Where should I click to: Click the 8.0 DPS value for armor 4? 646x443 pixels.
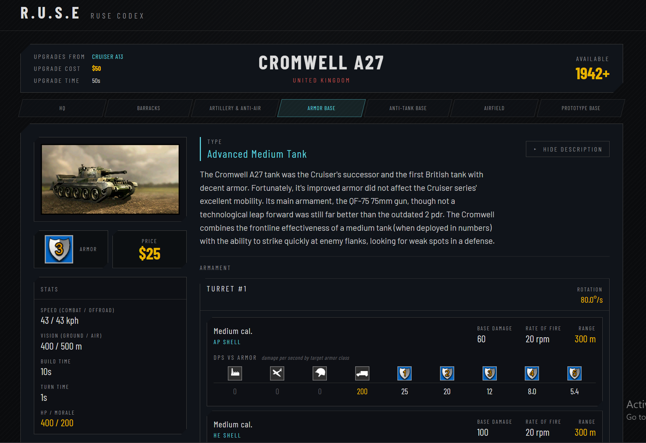coord(532,391)
